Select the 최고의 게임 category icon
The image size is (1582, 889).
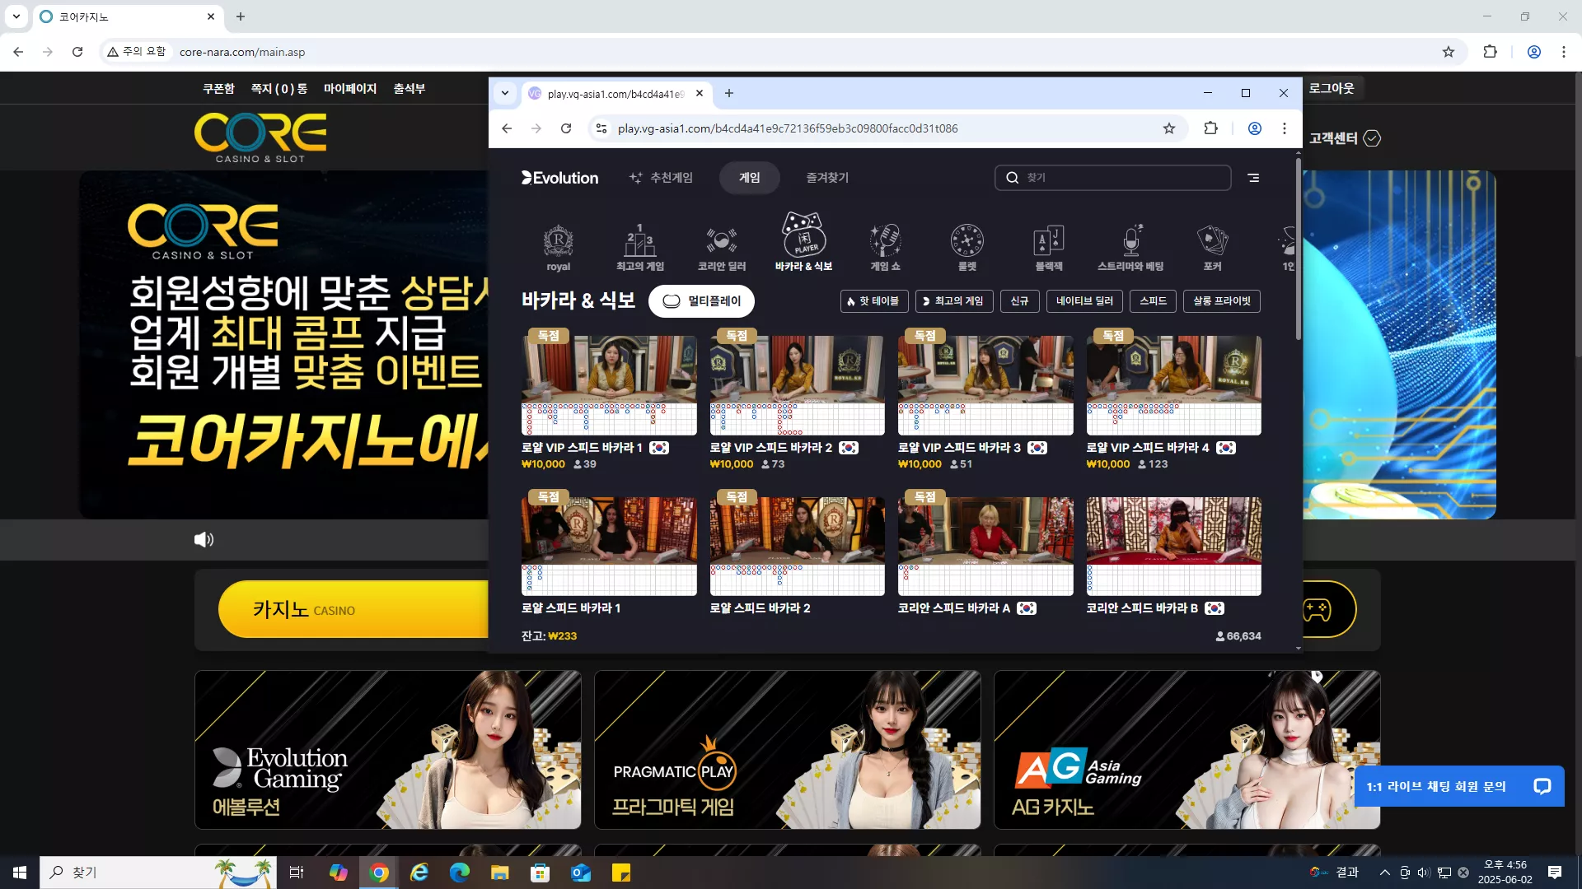coord(639,247)
